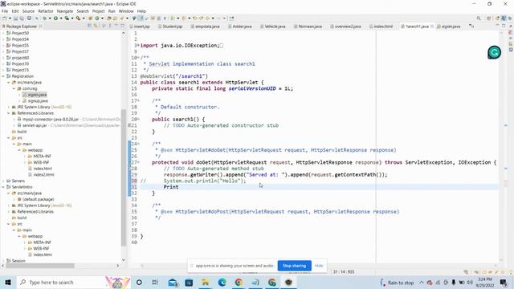Collapse the ServletIntro project node
The width and height of the screenshot is (514, 289).
click(x=3, y=187)
